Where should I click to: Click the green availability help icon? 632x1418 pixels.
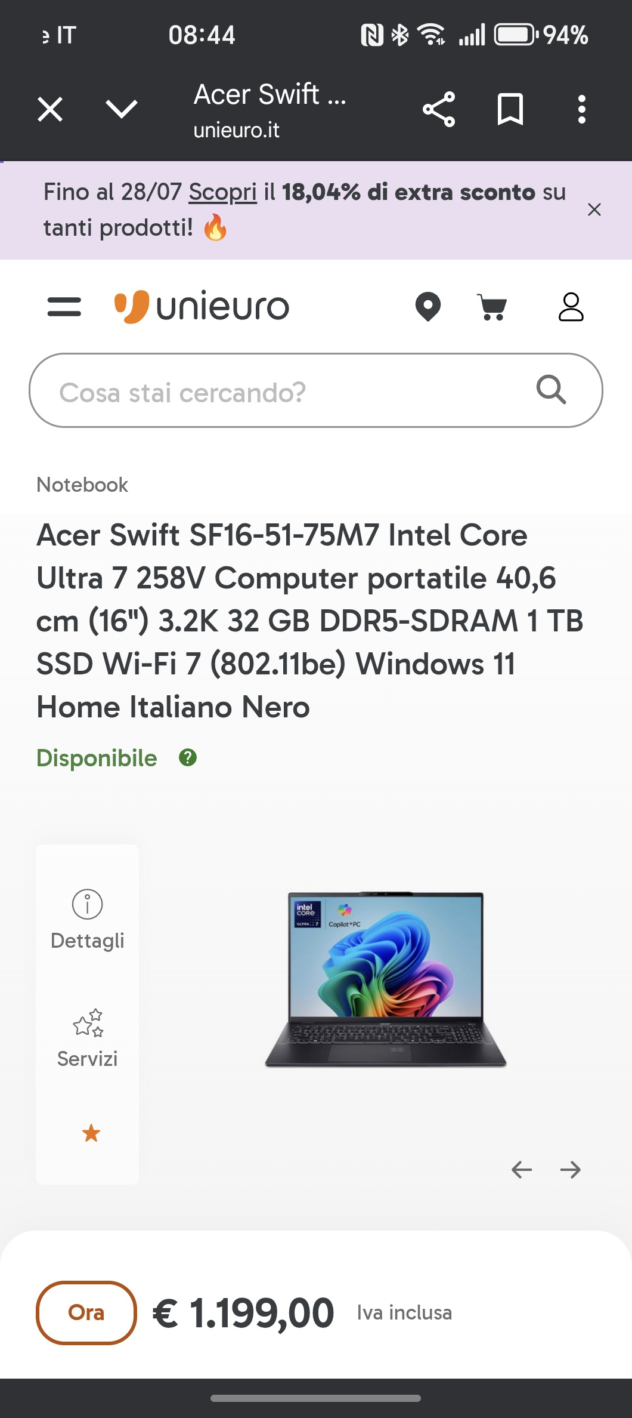coord(188,758)
